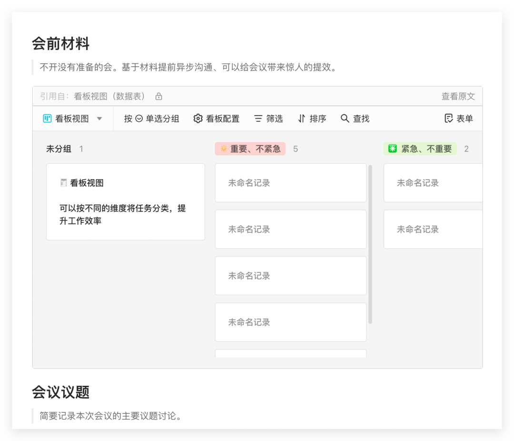This screenshot has height=441, width=514.
Task: Click the 查找 magnifier icon
Action: tap(345, 119)
